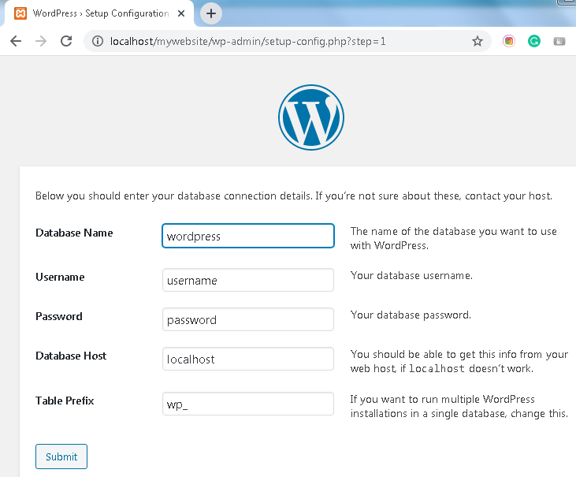The image size is (576, 477).
Task: Select the WordPress Setup Configuration tab
Action: 99,13
